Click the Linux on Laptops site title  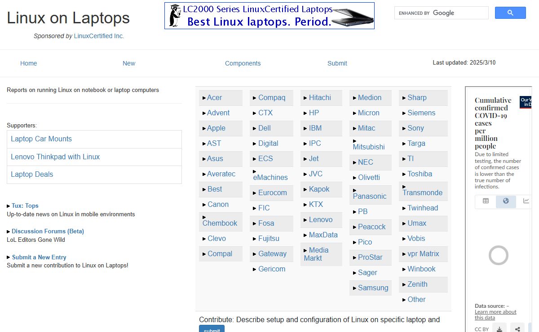coord(68,18)
